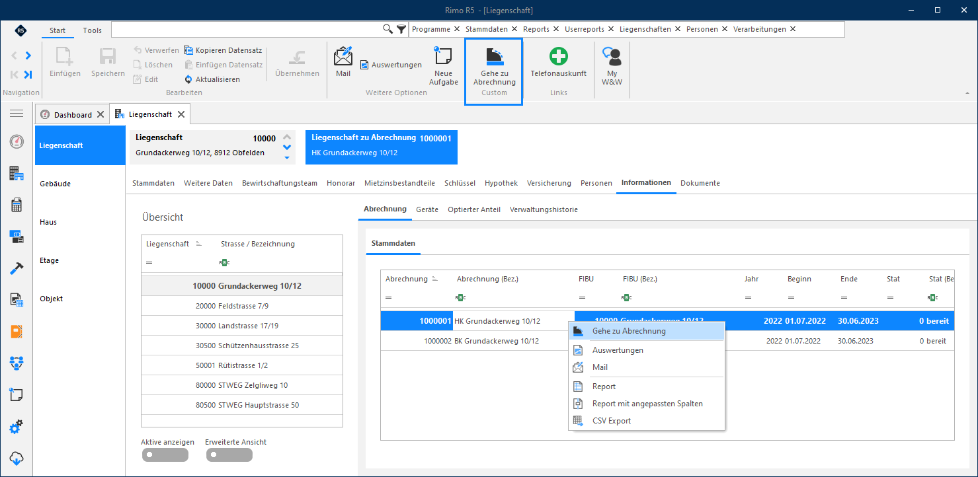Open the dashboard gauge icon in the sidebar

(x=17, y=141)
